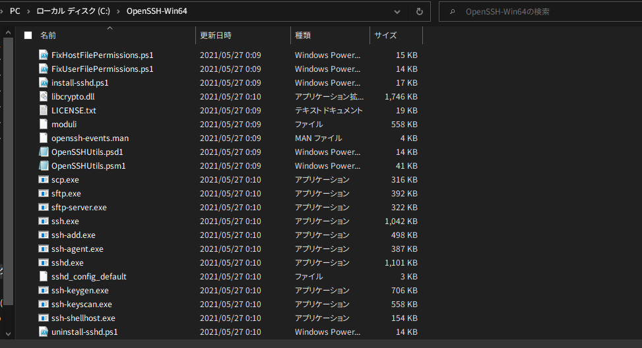The width and height of the screenshot is (642, 348).
Task: Click the LICENSE.txt document icon
Action: [x=44, y=111]
